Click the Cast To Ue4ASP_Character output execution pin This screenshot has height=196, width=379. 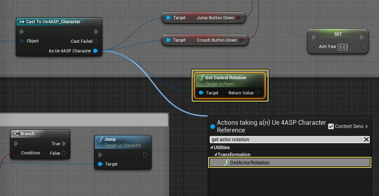pyautogui.click(x=96, y=32)
